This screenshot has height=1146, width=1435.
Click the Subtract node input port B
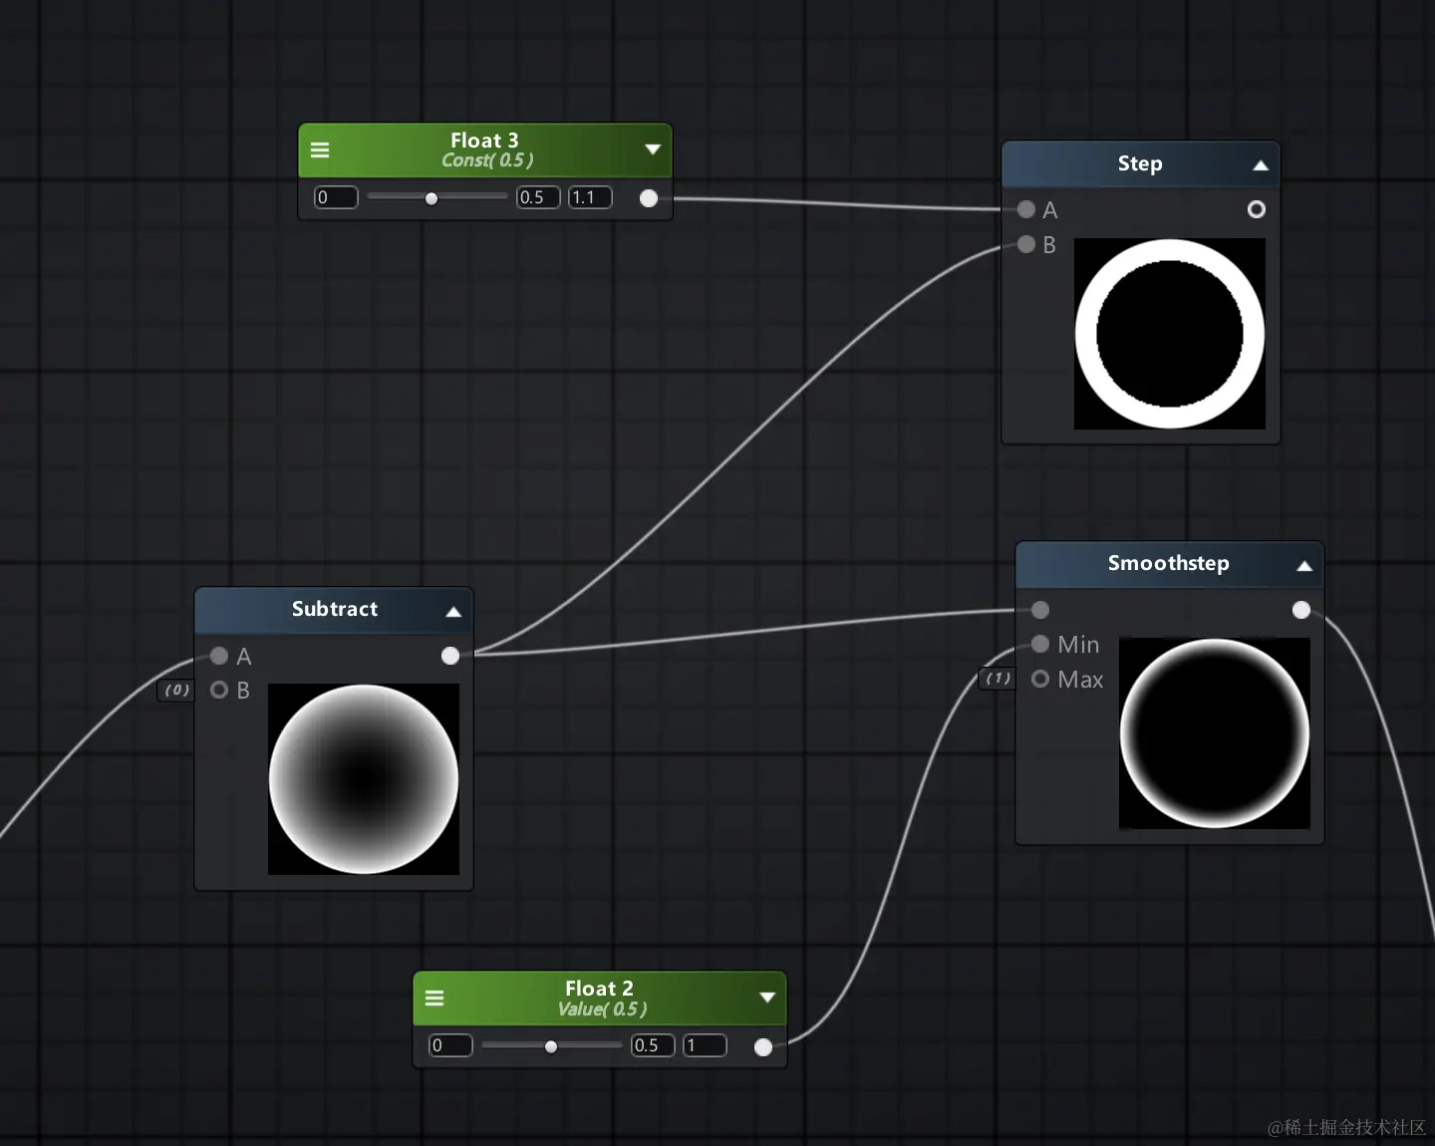219,690
